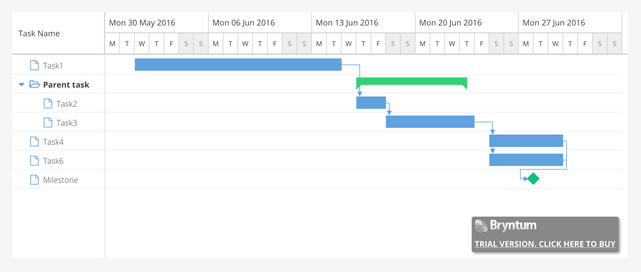
Task: Click the Task Name column header
Action: 39,34
